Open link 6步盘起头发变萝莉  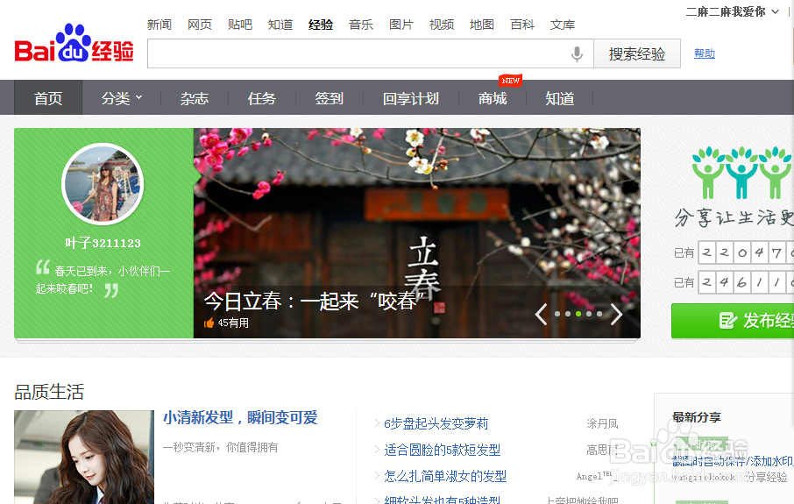click(436, 423)
